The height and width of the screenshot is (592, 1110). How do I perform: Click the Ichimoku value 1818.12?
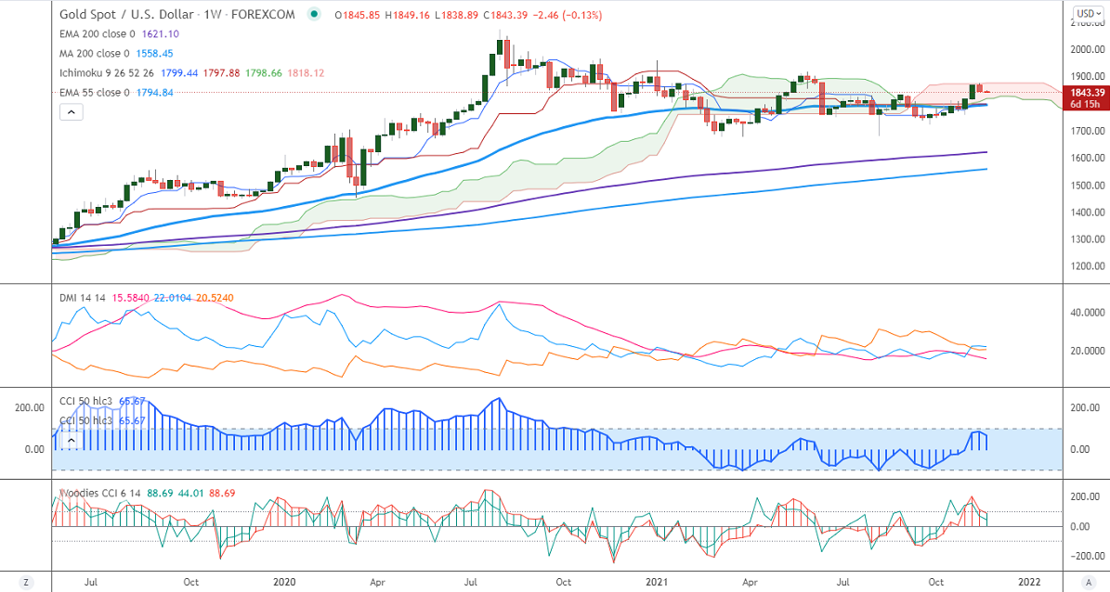coord(306,73)
